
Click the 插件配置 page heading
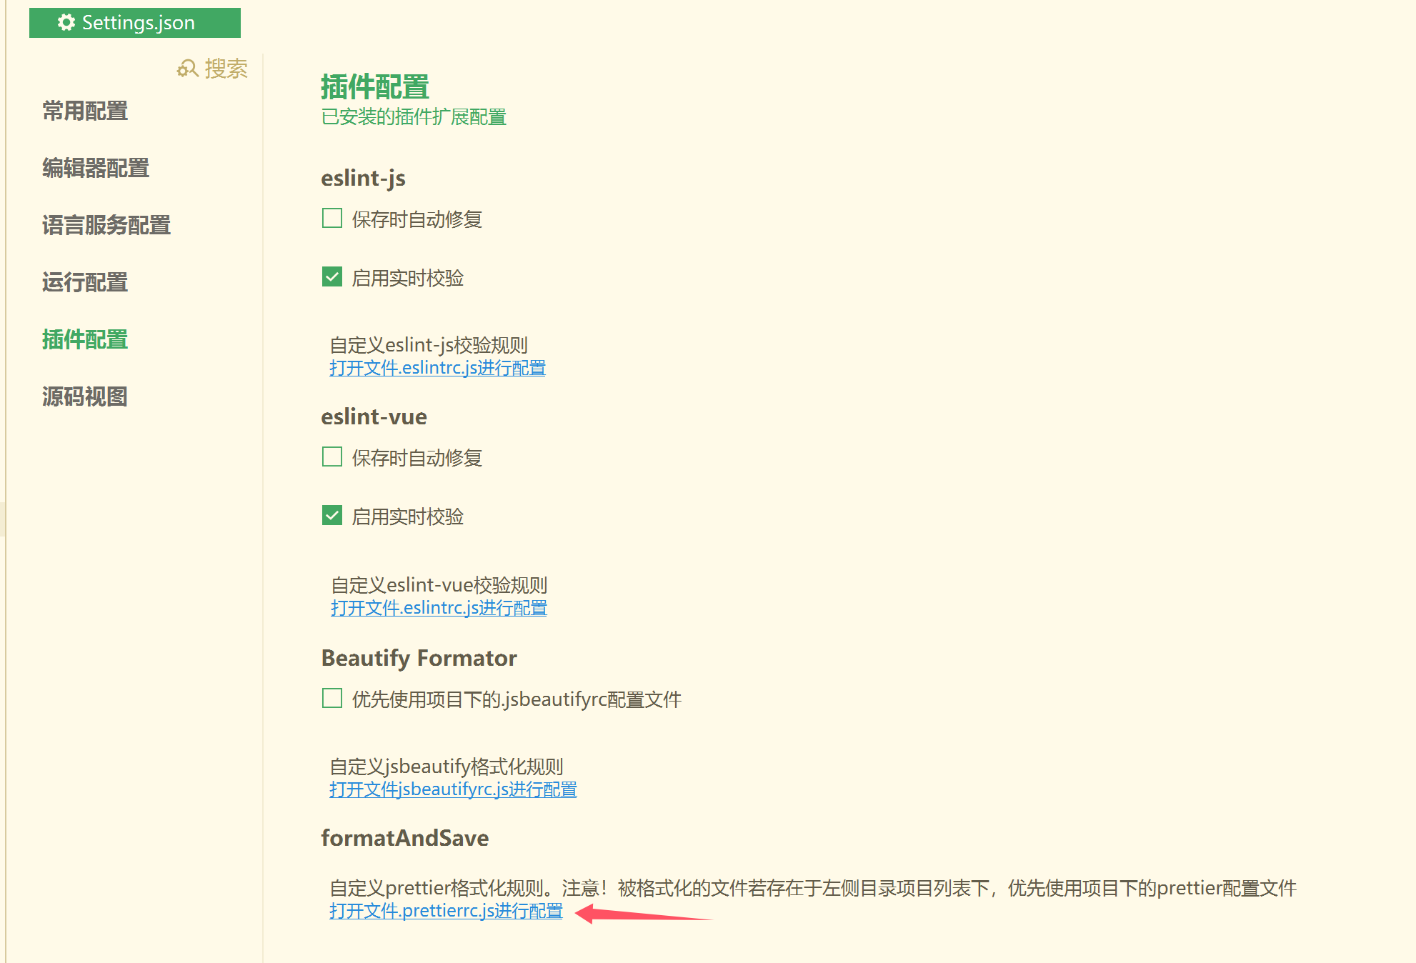tap(375, 87)
